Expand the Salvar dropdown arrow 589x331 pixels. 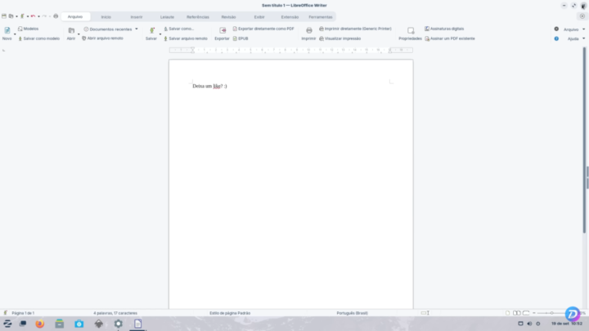point(160,34)
